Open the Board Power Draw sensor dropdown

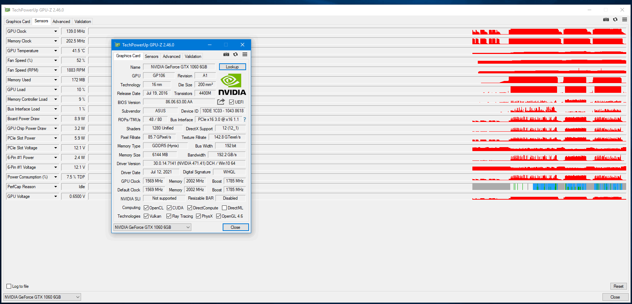pyautogui.click(x=55, y=119)
